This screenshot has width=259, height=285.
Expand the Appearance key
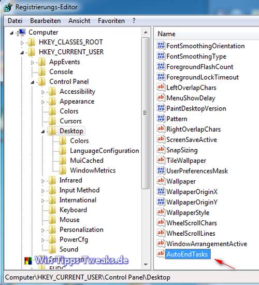point(43,102)
